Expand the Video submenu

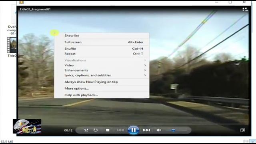102,65
